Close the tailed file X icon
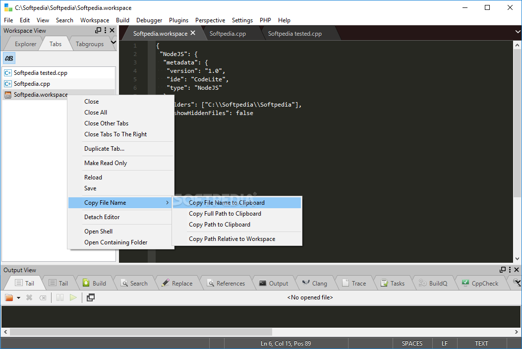The width and height of the screenshot is (522, 349). (29, 297)
